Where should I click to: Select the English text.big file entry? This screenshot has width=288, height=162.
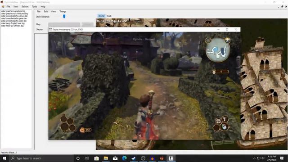13,23
